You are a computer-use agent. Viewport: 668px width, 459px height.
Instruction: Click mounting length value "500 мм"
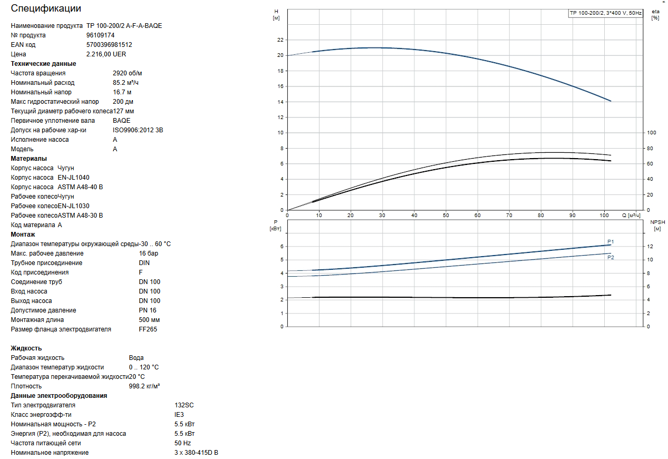click(x=150, y=320)
